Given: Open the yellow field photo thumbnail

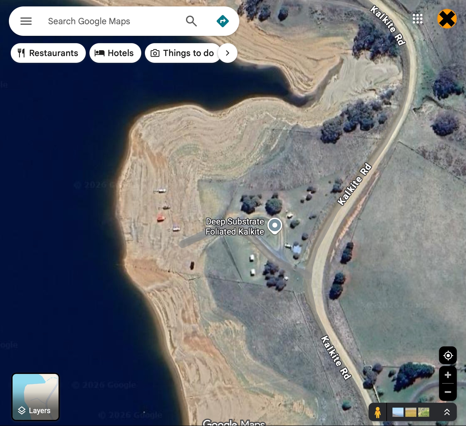Looking at the screenshot, I should coord(411,412).
